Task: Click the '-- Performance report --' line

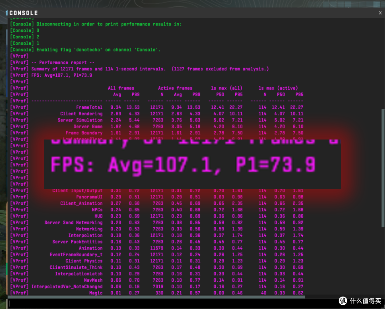Action: pyautogui.click(x=63, y=63)
